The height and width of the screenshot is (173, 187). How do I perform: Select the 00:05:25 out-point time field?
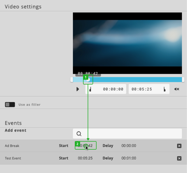coord(142,89)
